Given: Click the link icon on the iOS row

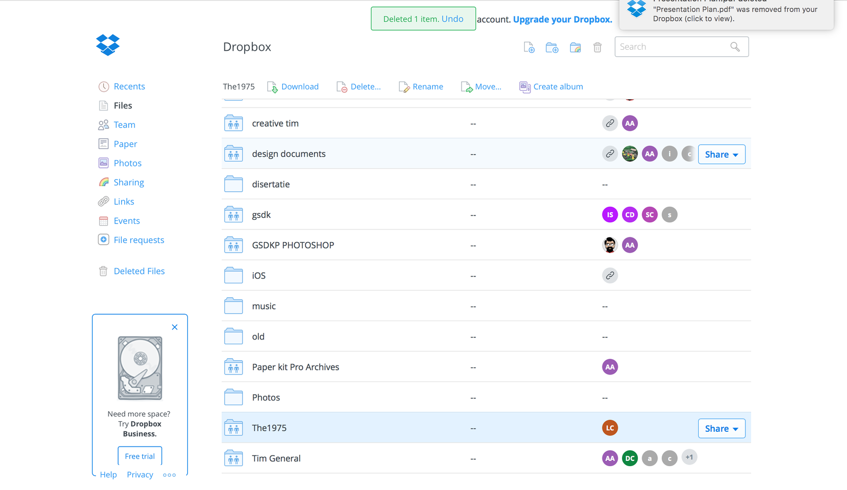Looking at the screenshot, I should [610, 275].
